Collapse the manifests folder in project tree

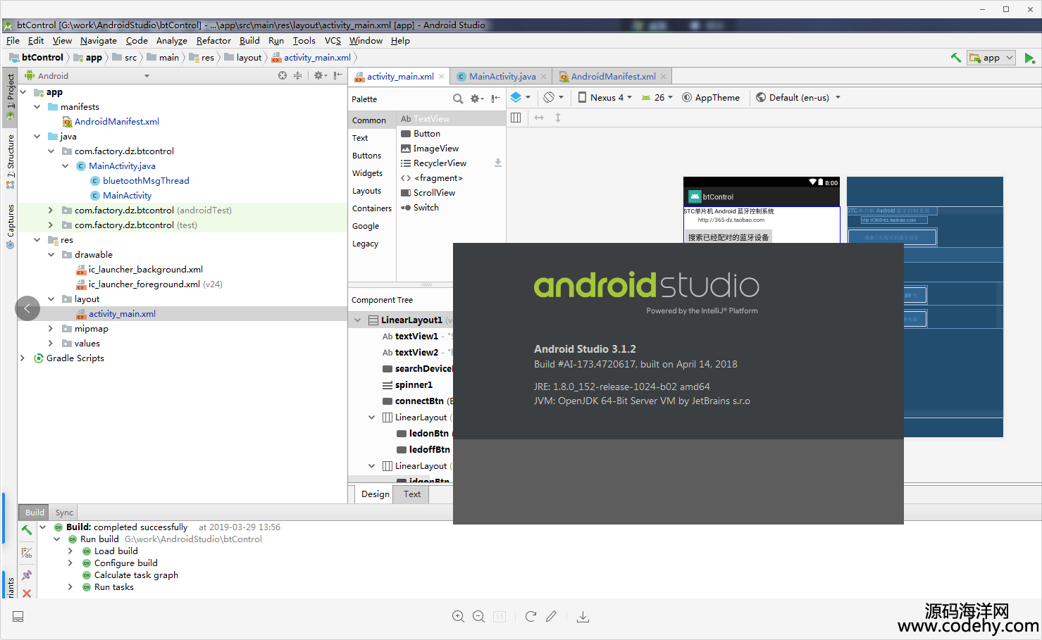coord(37,107)
